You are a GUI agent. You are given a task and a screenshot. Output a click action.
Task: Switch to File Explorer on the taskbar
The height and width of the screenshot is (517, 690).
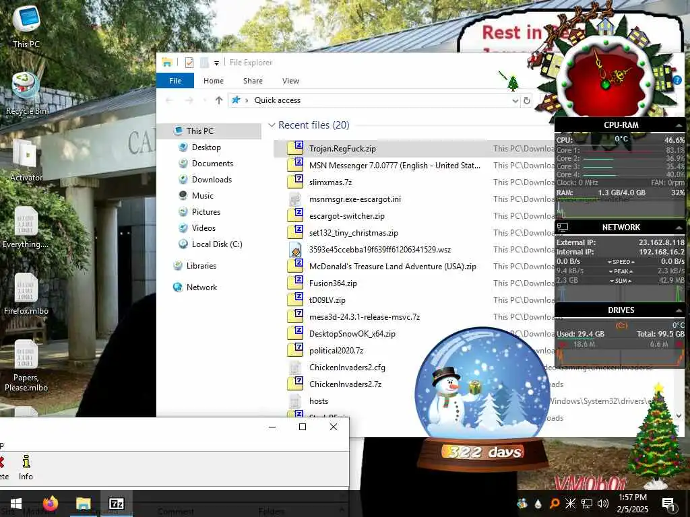pos(83,504)
